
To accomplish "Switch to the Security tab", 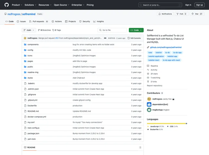I will (85, 21).
